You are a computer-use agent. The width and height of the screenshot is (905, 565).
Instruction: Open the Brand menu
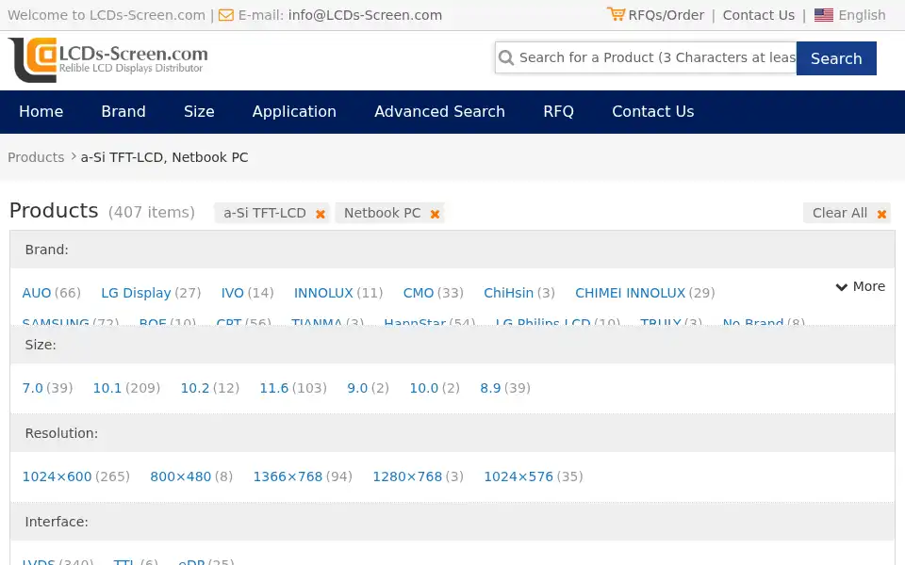[x=123, y=111]
